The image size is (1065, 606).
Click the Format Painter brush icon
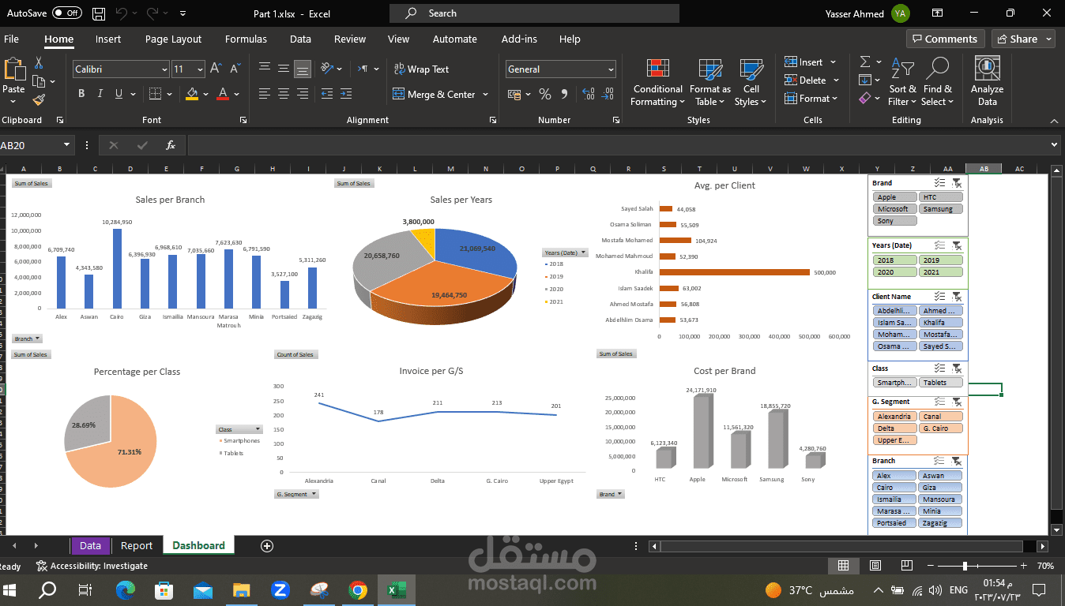(x=39, y=99)
